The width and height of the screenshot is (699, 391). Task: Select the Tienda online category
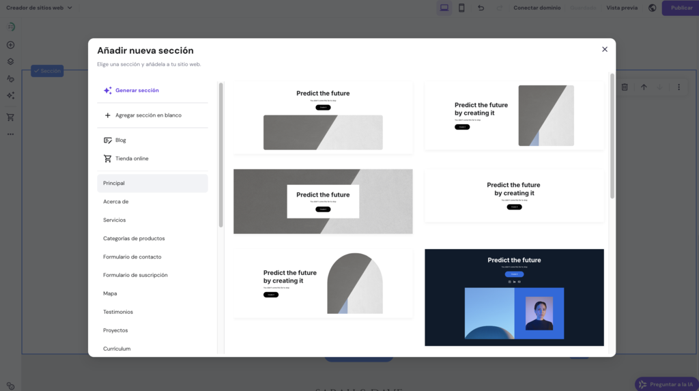point(152,159)
